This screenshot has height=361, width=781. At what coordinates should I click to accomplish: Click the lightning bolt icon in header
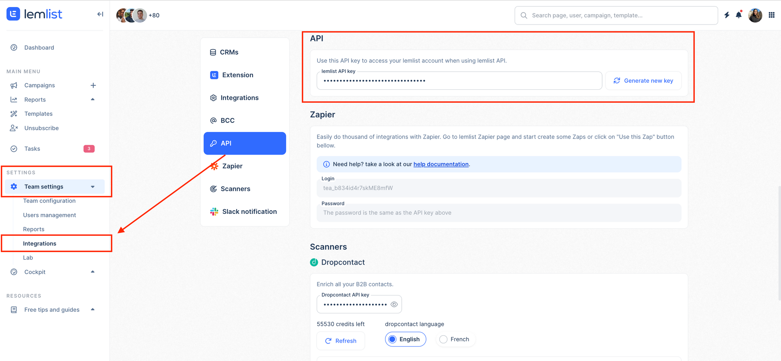pyautogui.click(x=727, y=15)
